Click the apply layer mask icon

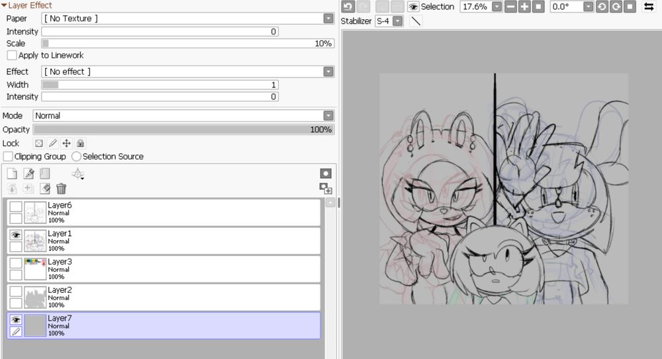[x=326, y=188]
